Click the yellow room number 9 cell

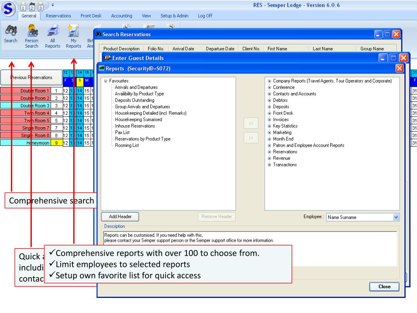[x=56, y=143]
